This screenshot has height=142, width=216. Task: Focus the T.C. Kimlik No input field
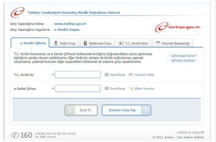tap(78, 75)
